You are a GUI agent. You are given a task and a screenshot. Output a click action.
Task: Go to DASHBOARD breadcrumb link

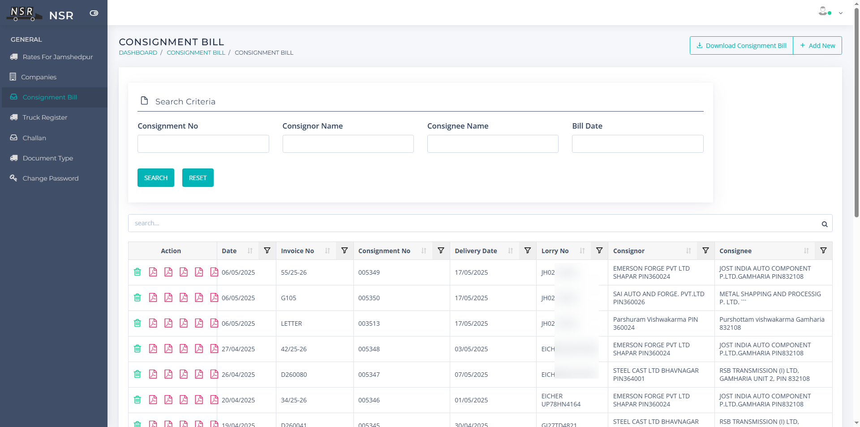click(138, 53)
